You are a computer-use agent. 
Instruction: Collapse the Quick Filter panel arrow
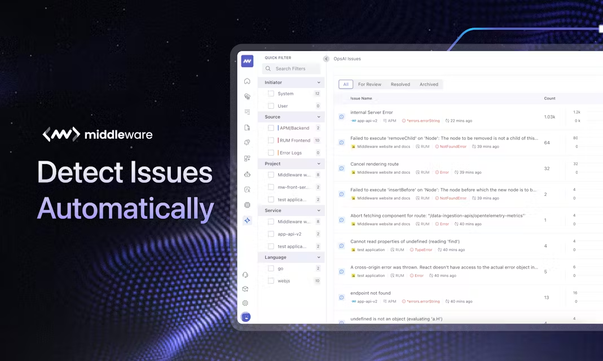(x=326, y=59)
